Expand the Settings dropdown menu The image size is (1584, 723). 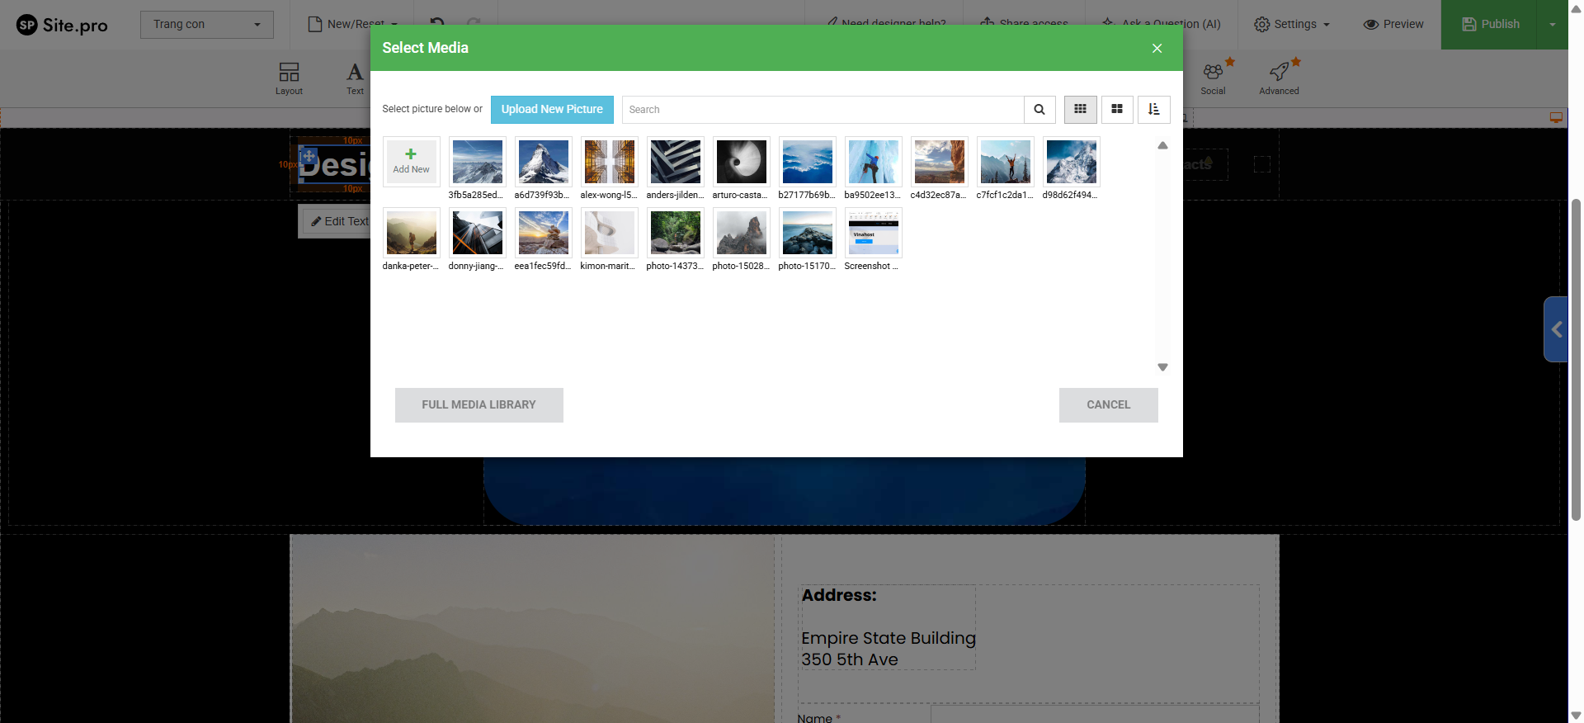(x=1292, y=25)
